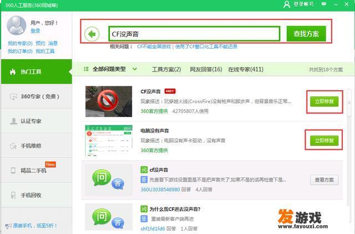Image resolution: width=355 pixels, height=234 pixels.
Task: Click 查看方案 for cf没声音 answer
Action: (324, 180)
